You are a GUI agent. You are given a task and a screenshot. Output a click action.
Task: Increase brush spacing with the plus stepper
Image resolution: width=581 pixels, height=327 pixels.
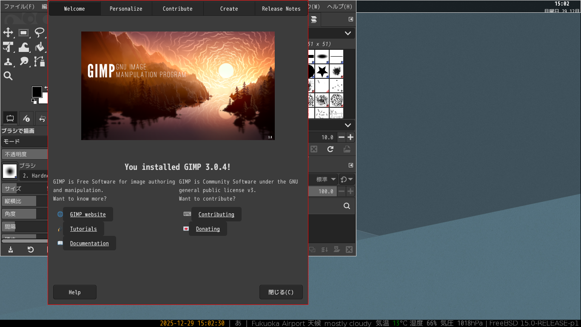pyautogui.click(x=351, y=137)
